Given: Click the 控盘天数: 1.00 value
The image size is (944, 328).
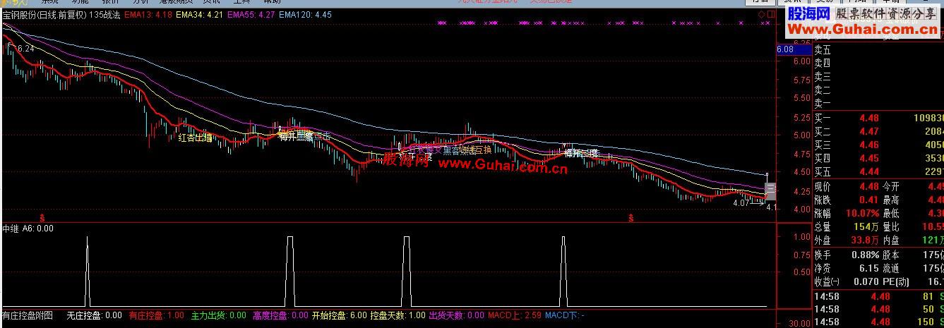Looking at the screenshot, I should click(x=398, y=315).
